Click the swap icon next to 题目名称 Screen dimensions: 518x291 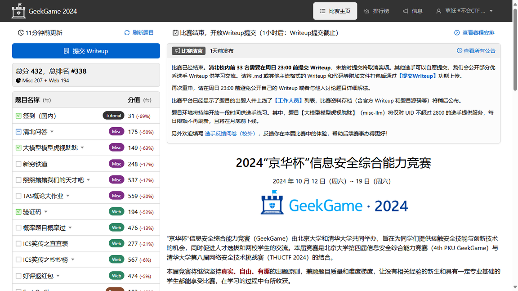(47, 100)
